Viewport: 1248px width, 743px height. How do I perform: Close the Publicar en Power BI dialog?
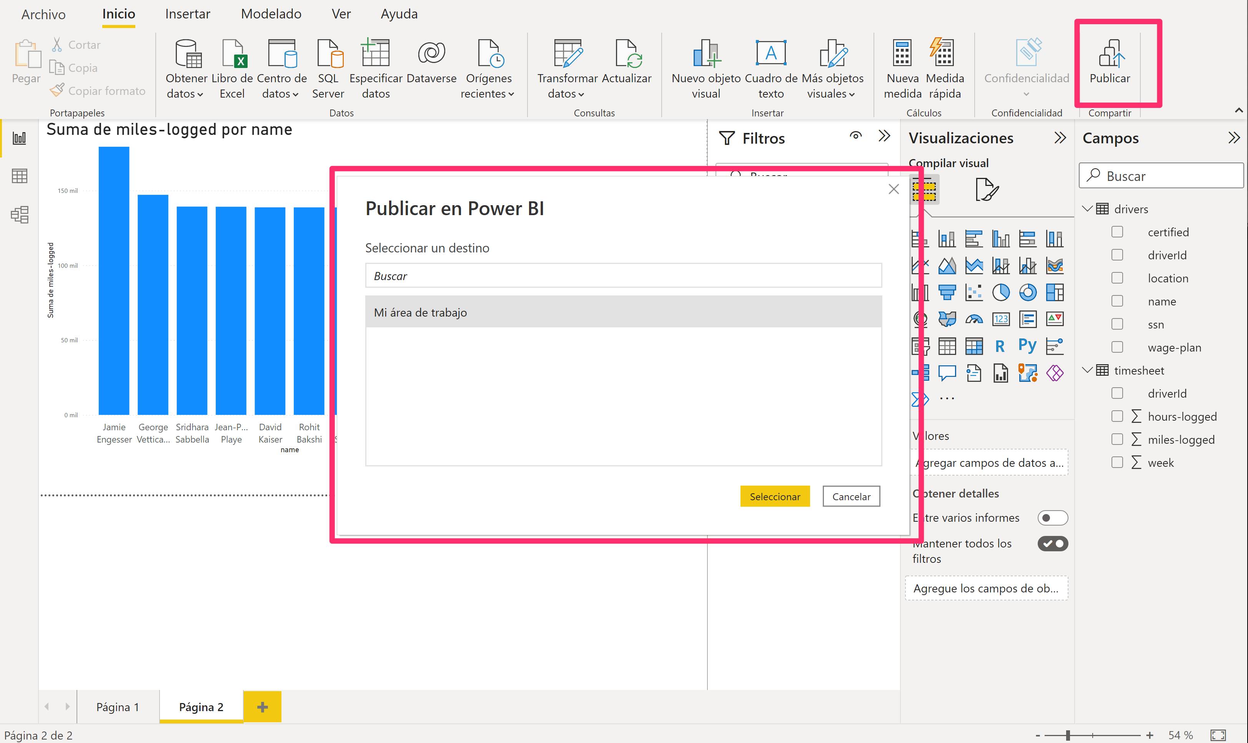click(893, 189)
